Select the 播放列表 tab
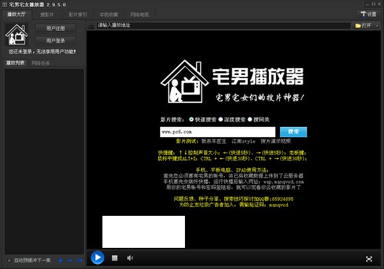This screenshot has width=384, height=269. [x=15, y=63]
